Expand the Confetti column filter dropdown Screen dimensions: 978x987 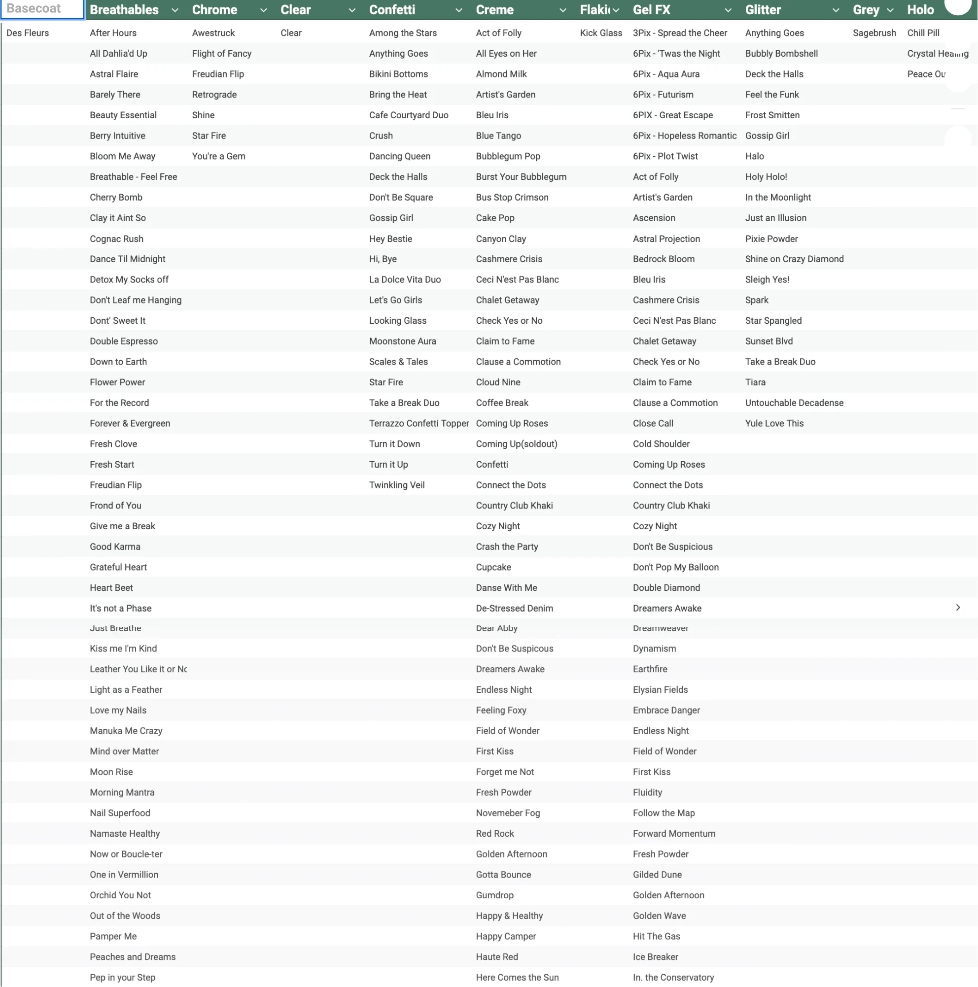click(458, 10)
